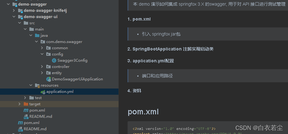Screen dimensions: 288x134
Task: Click the '1. pom.xml' contents entry
Action: (x=139, y=19)
